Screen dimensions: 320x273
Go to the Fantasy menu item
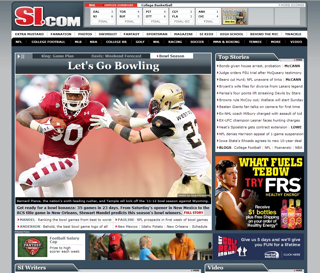131,34
